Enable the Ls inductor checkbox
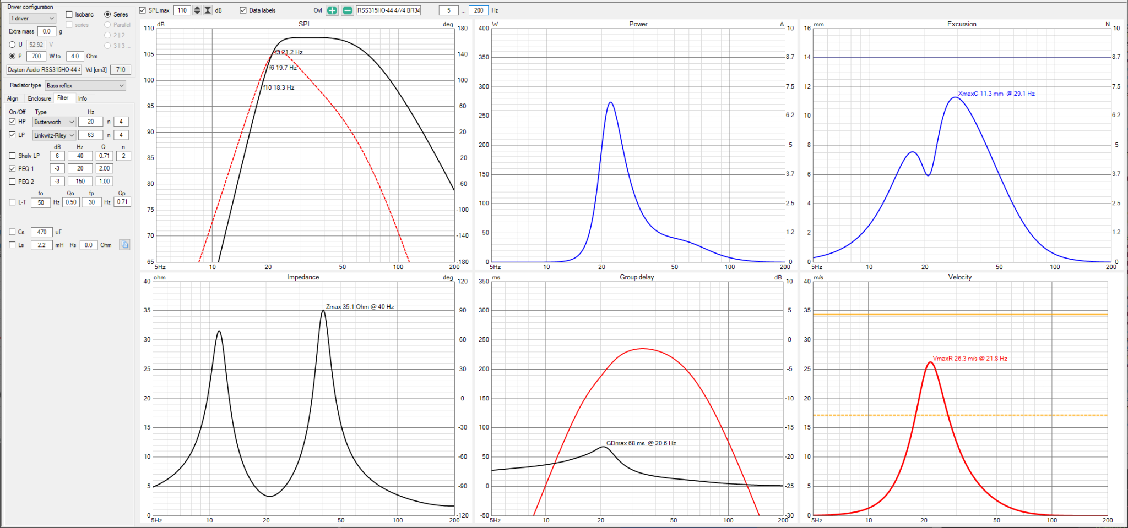1128x528 pixels. (12, 245)
